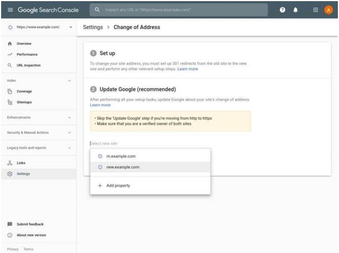Choose new.example.com from the list

150,167
